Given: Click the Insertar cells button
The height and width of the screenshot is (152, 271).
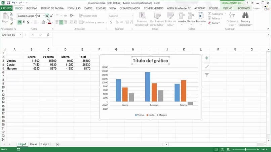Looking at the screenshot, I should click(x=182, y=19).
